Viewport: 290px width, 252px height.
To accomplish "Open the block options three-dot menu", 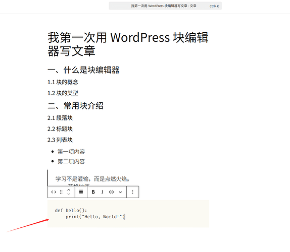I will click(x=132, y=192).
